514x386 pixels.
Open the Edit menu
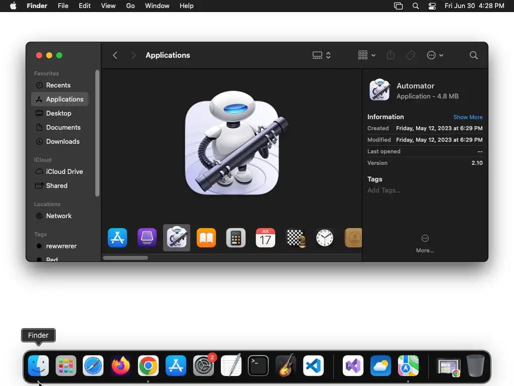[84, 6]
